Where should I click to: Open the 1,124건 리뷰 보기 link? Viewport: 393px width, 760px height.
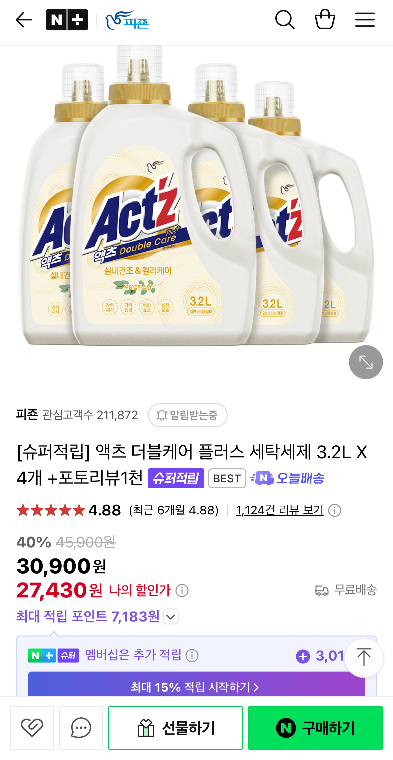pos(280,510)
